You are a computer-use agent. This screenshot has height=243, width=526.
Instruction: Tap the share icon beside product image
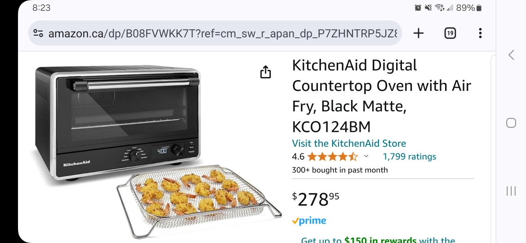265,72
